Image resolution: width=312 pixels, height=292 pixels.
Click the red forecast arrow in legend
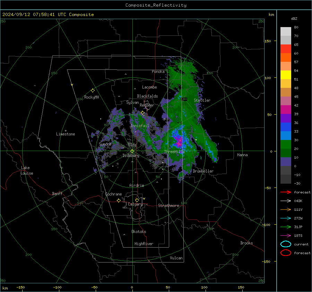(286, 192)
